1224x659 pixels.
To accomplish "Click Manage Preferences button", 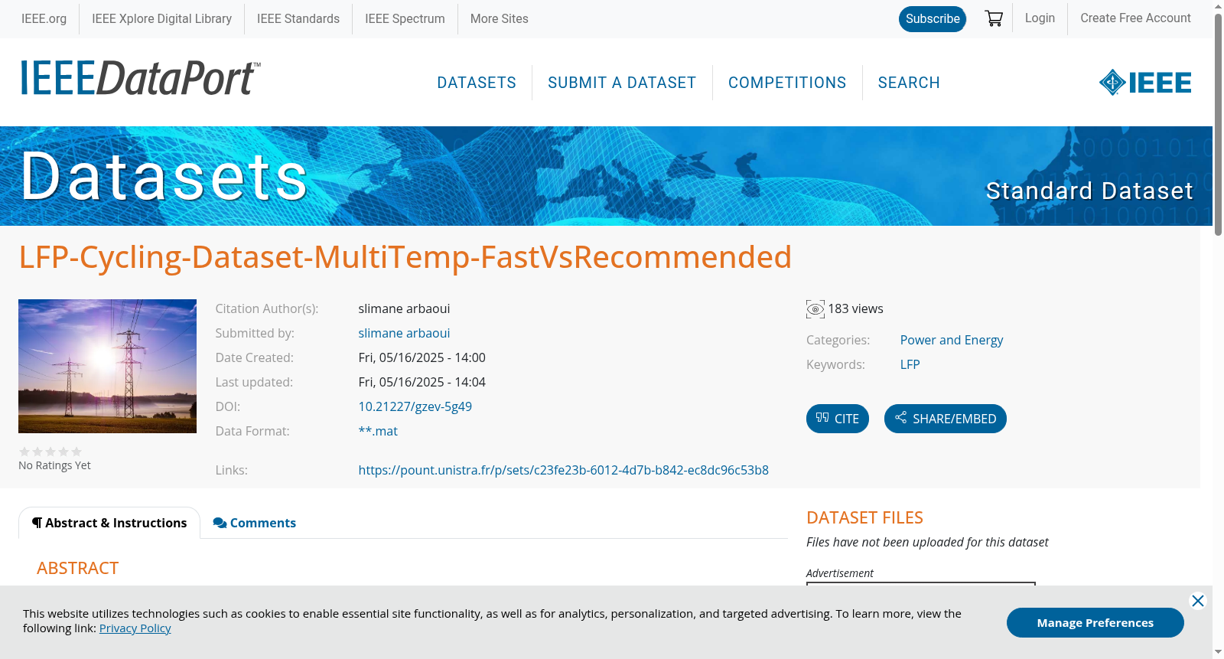I will coord(1095,622).
